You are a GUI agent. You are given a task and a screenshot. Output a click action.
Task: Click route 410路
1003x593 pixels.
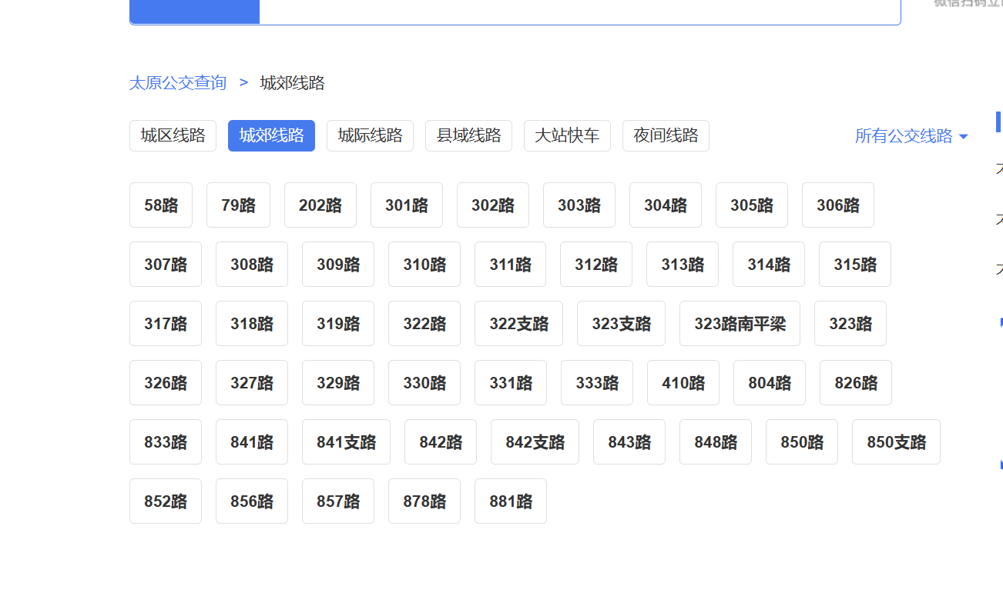pyautogui.click(x=683, y=383)
